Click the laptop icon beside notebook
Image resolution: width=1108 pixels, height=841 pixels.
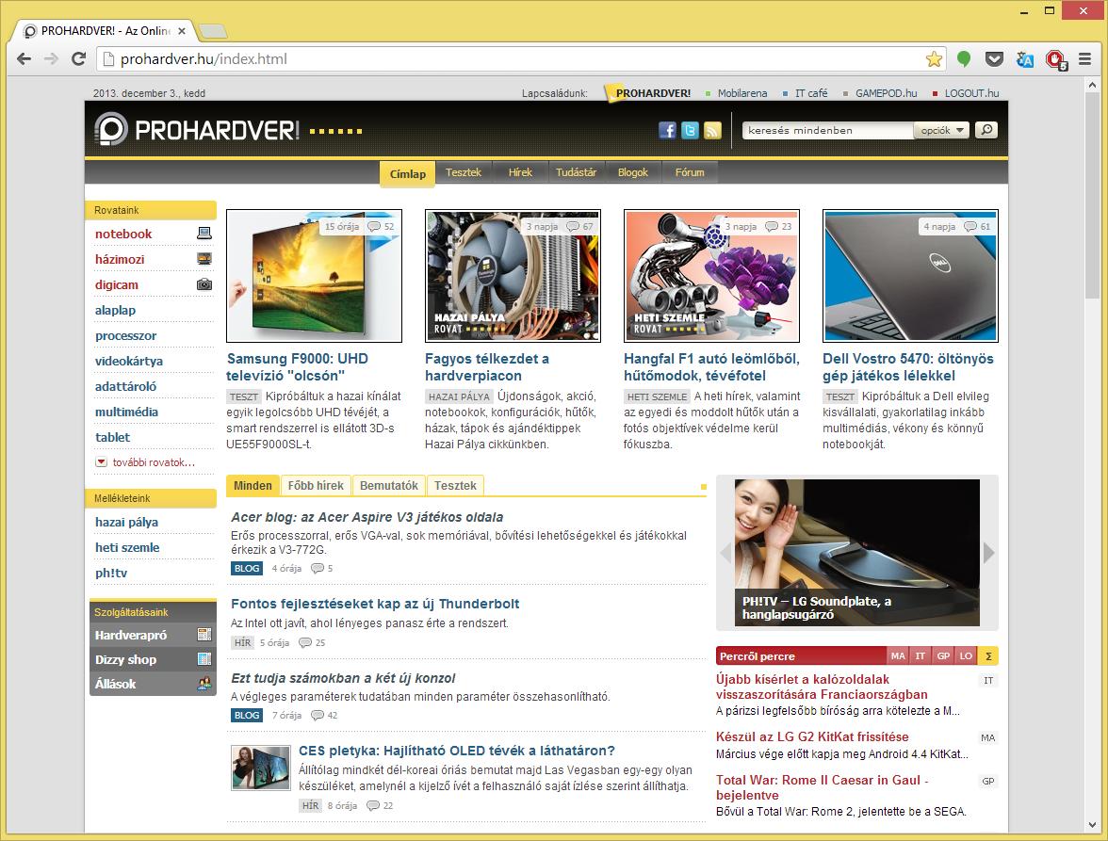tap(204, 234)
